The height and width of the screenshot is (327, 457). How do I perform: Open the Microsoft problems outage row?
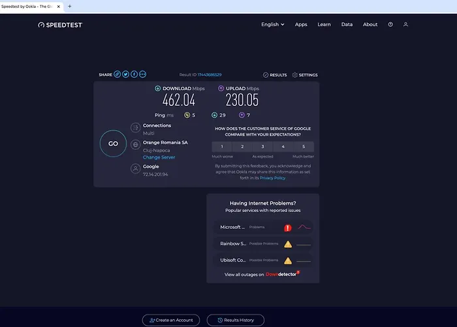[263, 228]
